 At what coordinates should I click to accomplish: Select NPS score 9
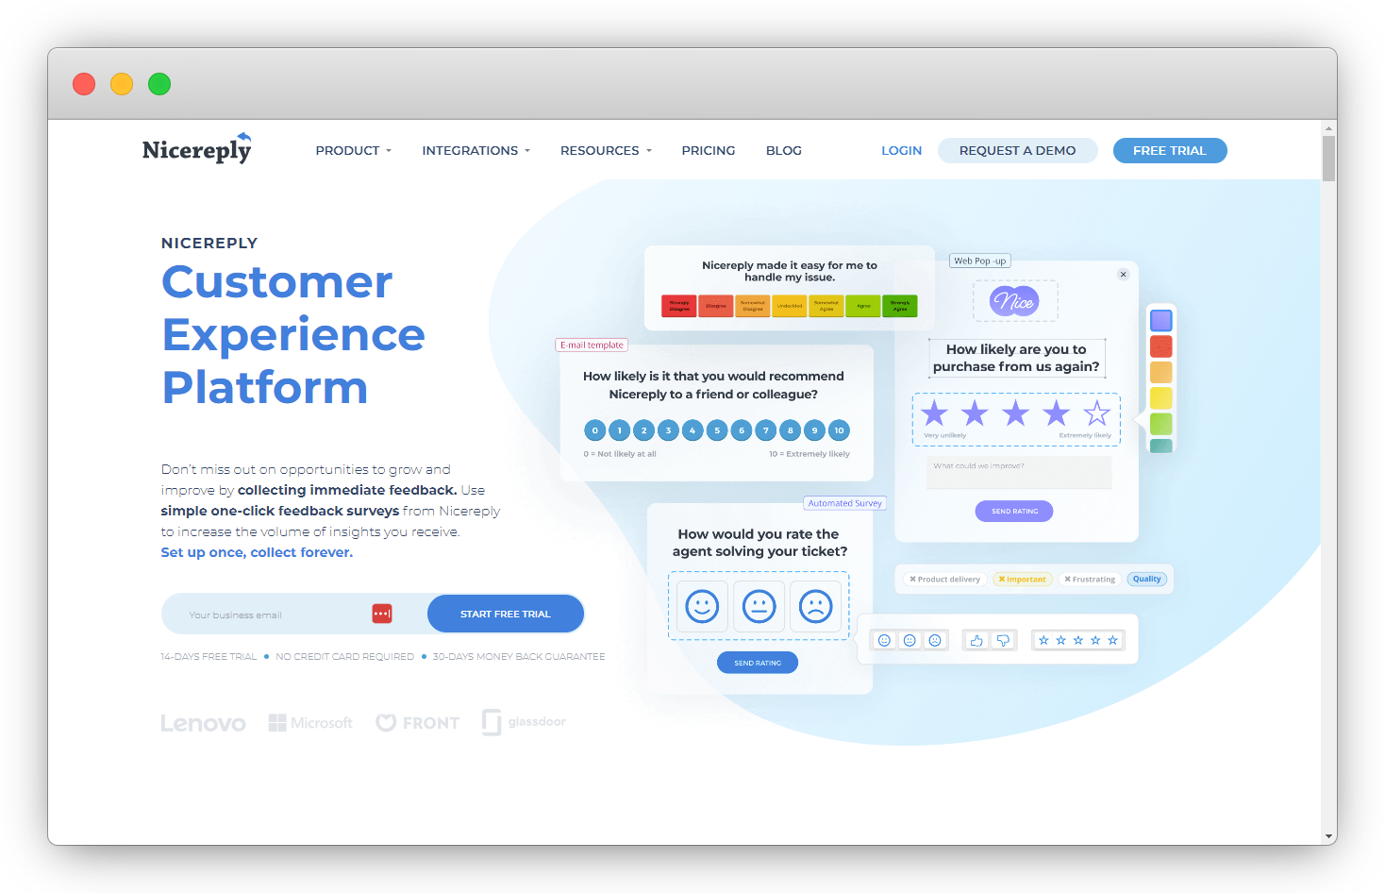coord(814,430)
